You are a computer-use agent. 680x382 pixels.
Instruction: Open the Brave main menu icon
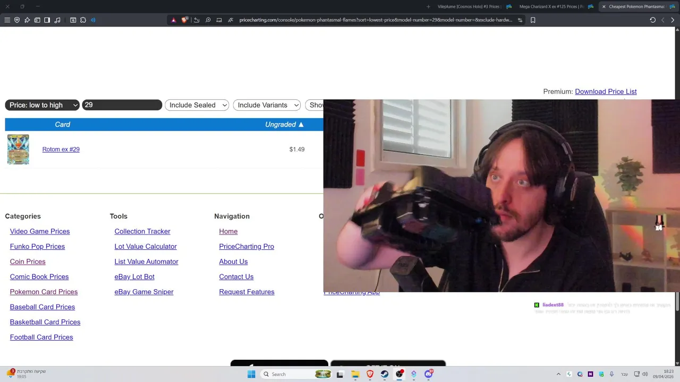(x=7, y=20)
